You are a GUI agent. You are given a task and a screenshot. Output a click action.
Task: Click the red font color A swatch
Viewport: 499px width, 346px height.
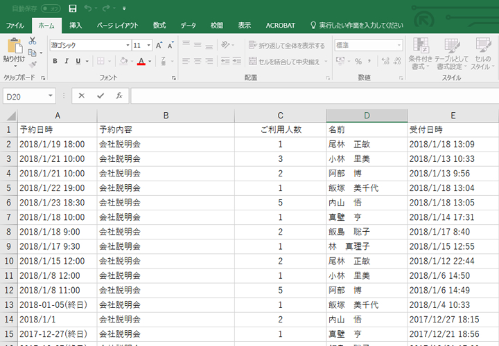click(141, 62)
